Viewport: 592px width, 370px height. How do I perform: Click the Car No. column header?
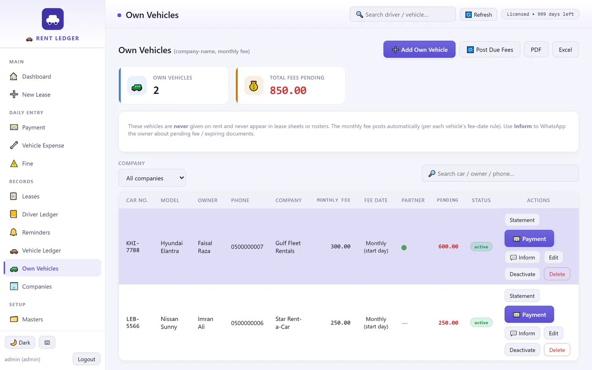137,200
